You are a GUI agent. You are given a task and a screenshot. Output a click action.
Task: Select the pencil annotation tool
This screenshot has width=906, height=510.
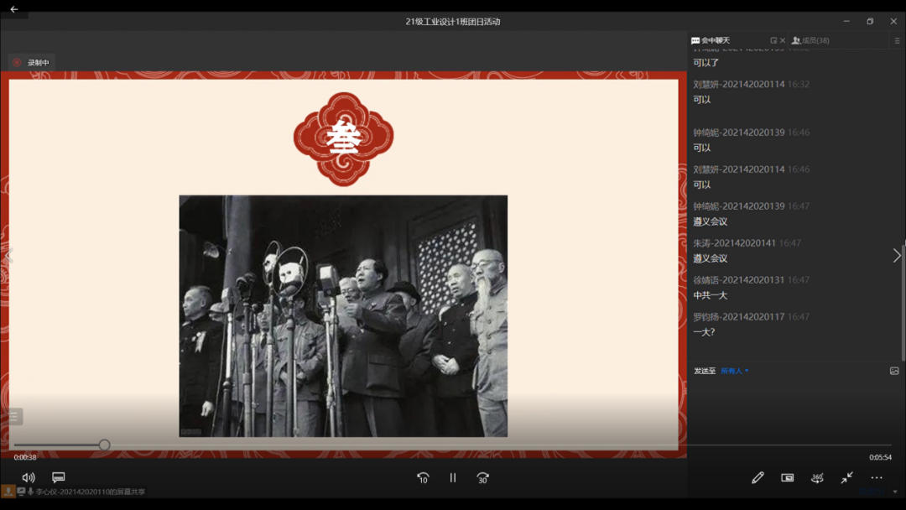click(x=758, y=477)
